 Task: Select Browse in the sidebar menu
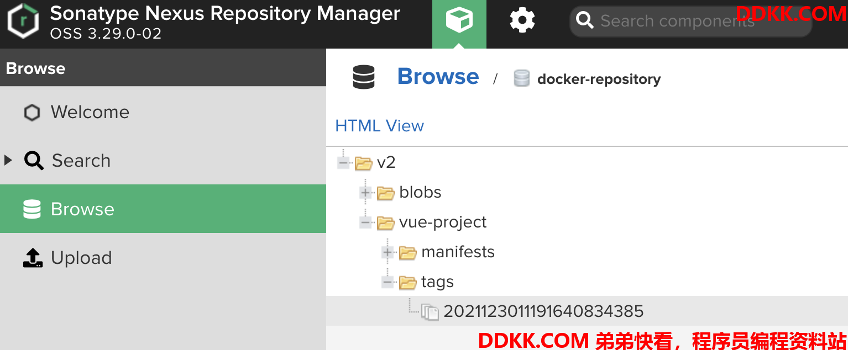coord(163,209)
